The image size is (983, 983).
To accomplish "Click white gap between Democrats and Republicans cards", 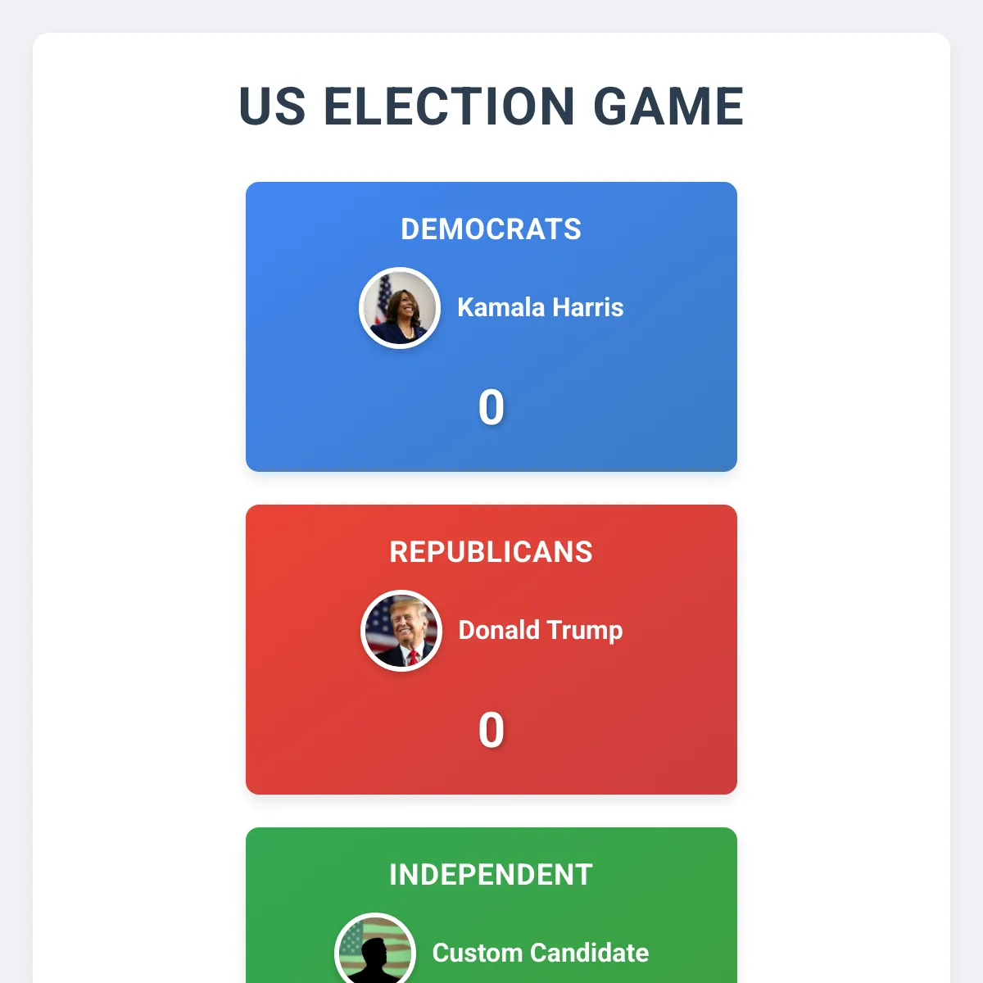I will point(491,489).
